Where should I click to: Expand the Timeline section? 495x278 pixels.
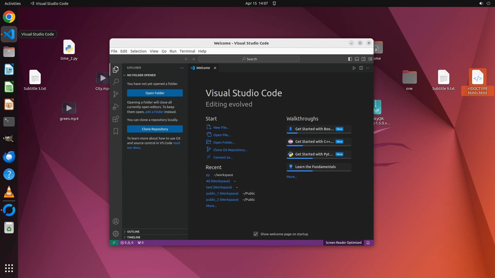(x=134, y=237)
